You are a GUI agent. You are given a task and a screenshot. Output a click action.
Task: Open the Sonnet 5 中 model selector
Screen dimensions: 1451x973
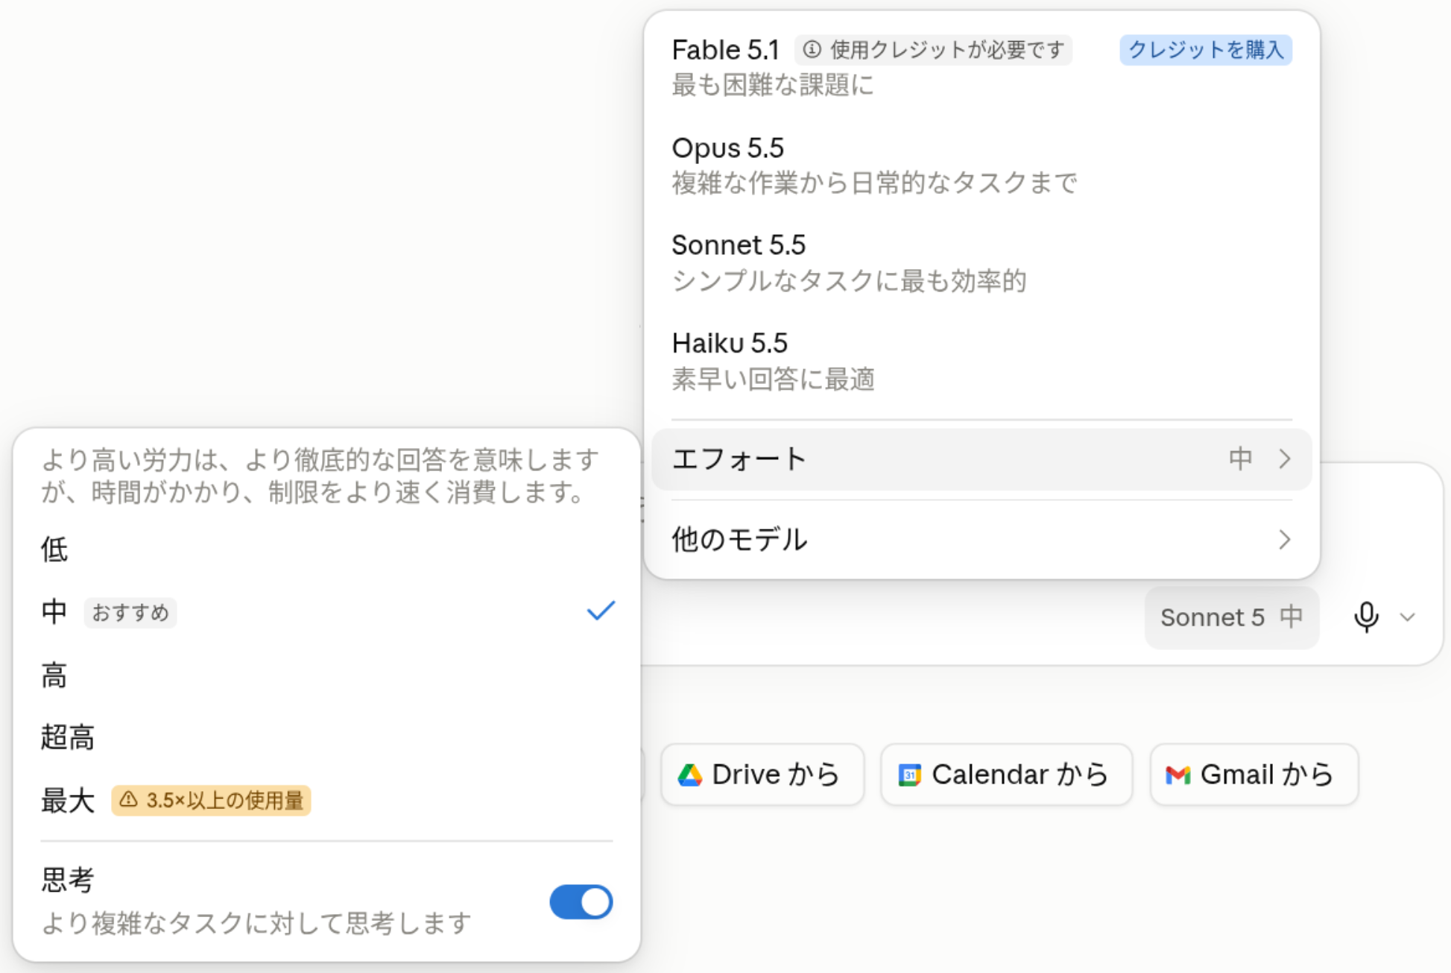point(1231,617)
